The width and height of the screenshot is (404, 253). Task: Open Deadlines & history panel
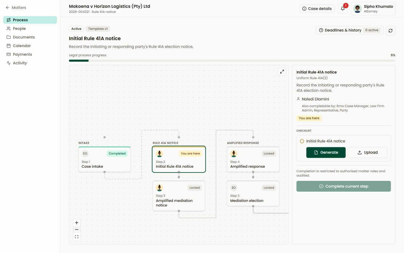[349, 30]
